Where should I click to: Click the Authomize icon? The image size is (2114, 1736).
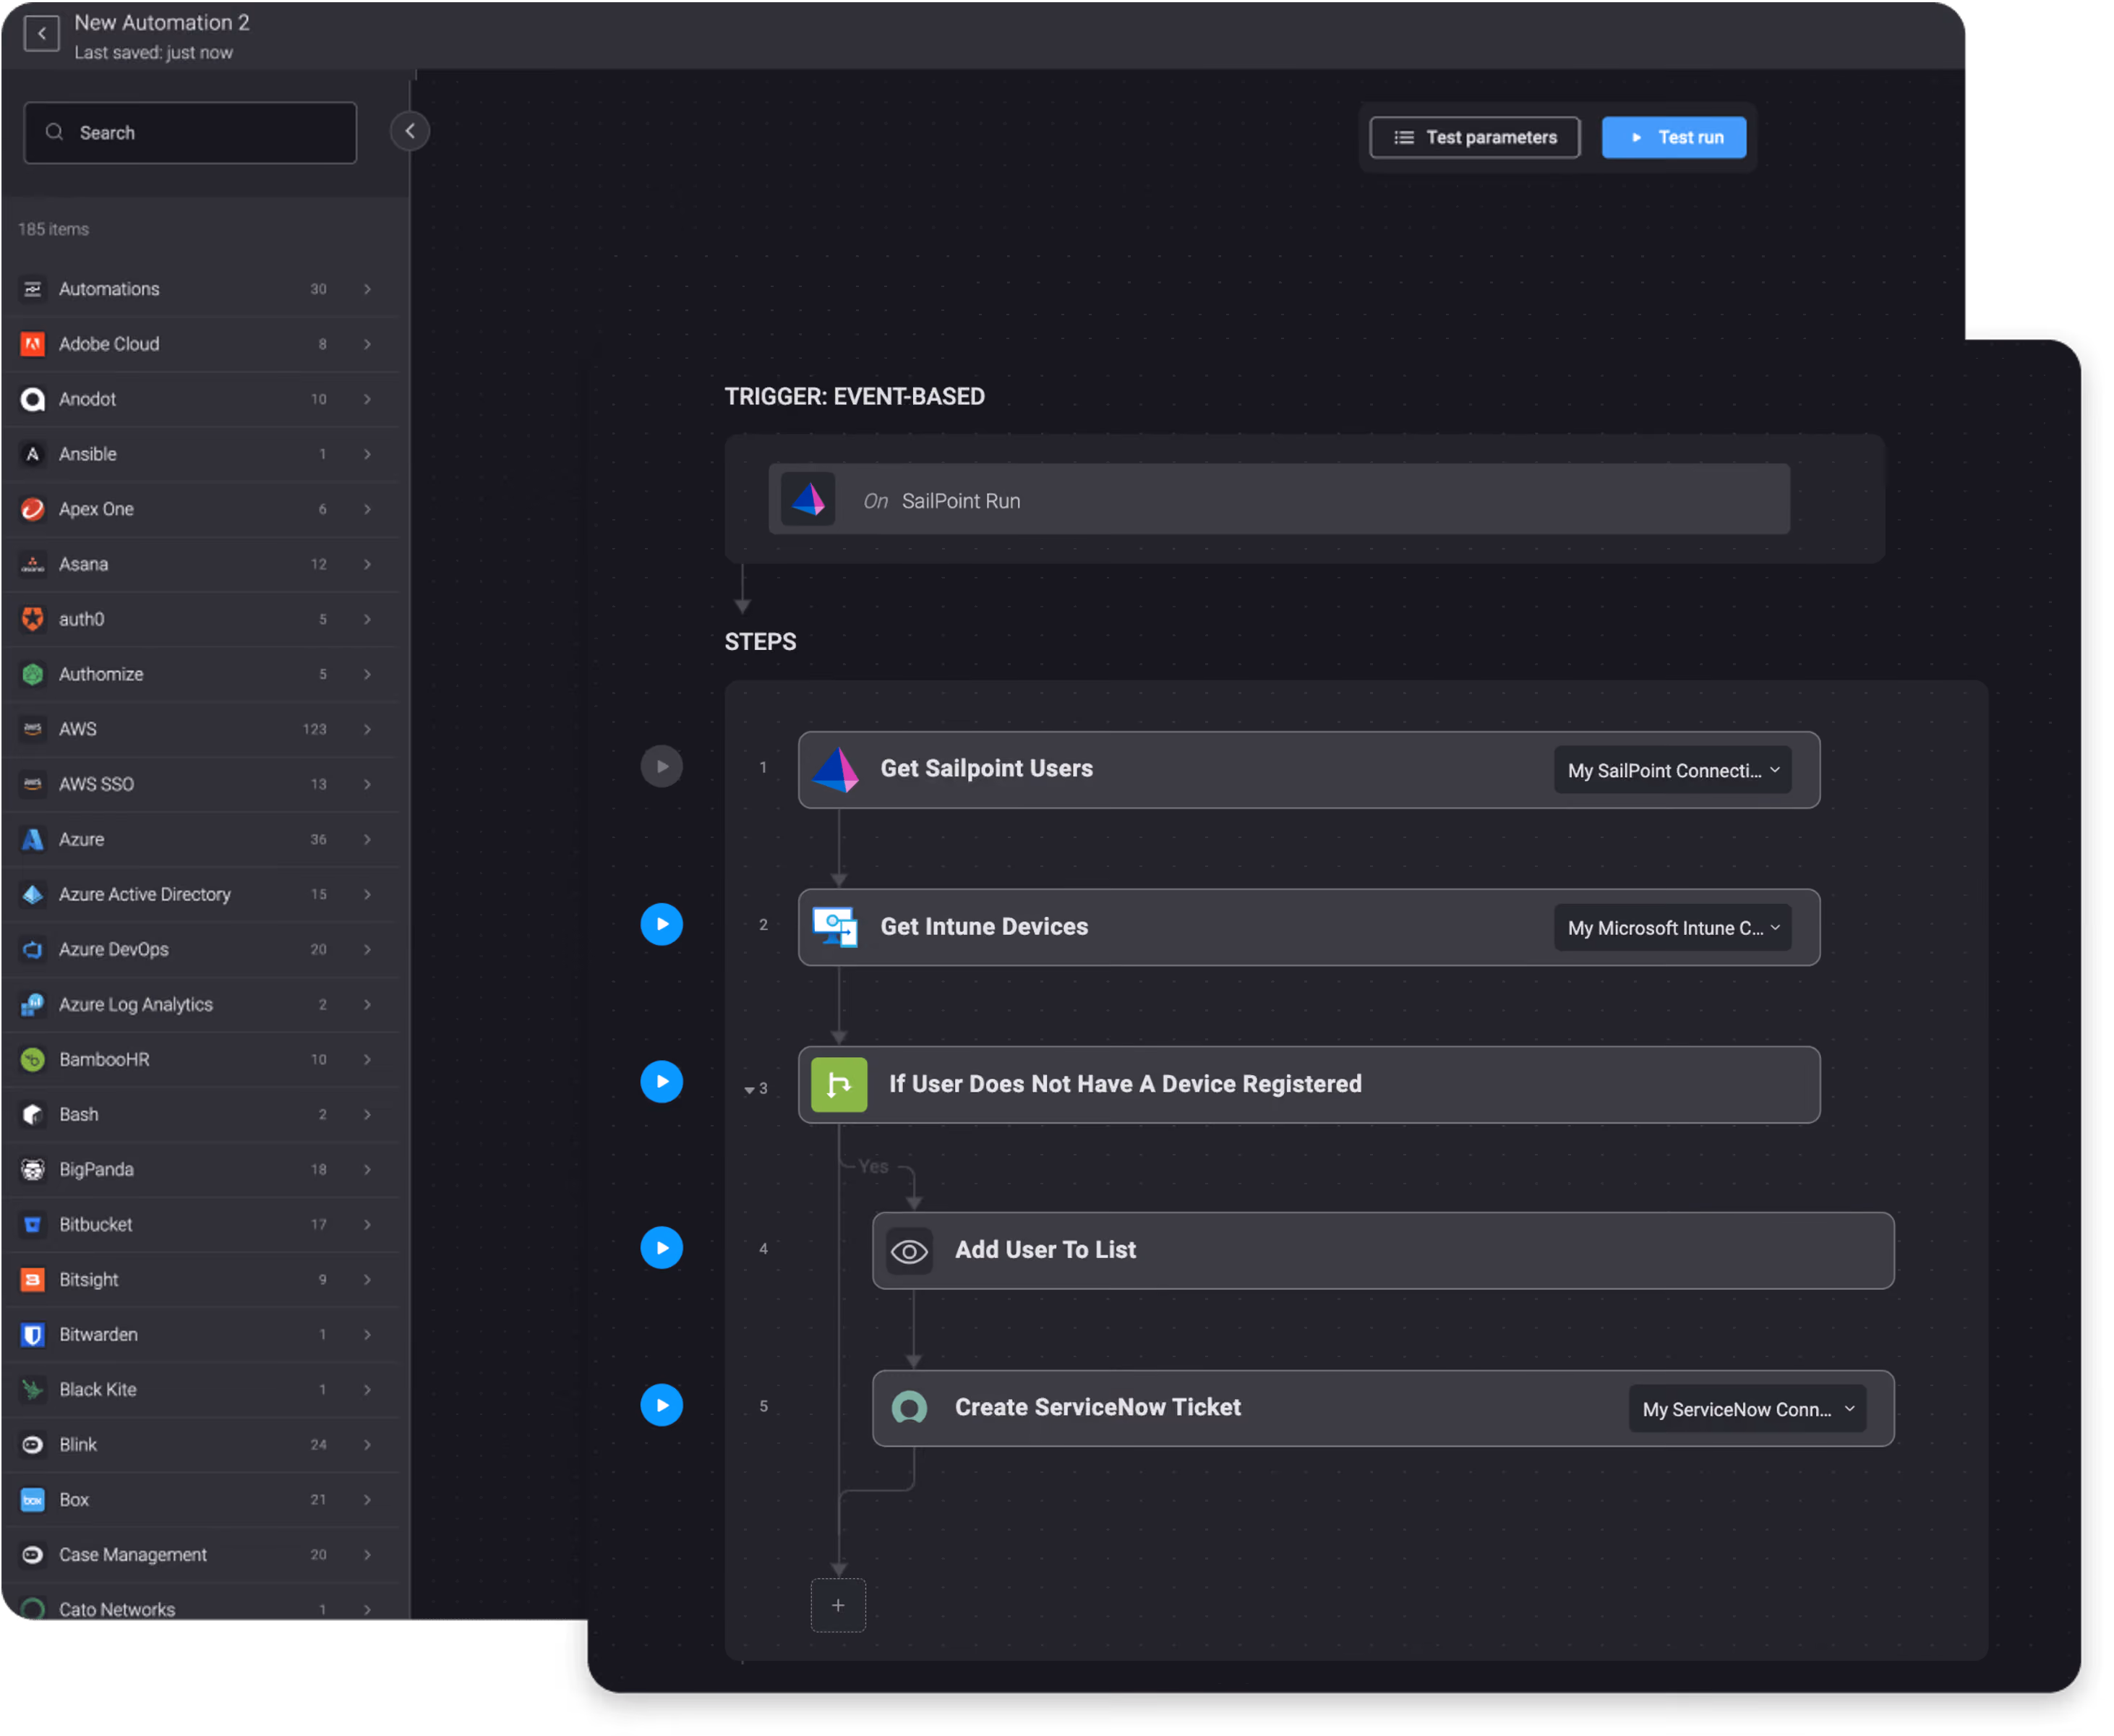[x=33, y=674]
